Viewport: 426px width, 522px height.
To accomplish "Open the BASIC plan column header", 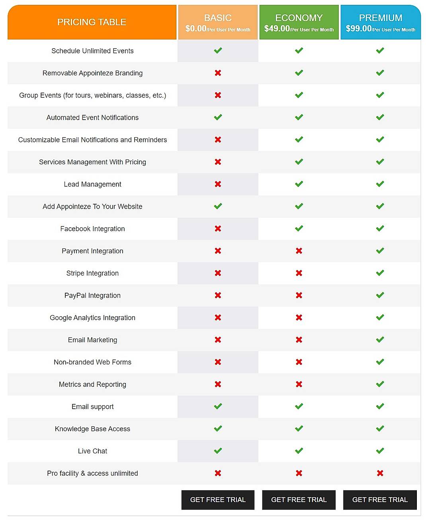I will tap(217, 22).
